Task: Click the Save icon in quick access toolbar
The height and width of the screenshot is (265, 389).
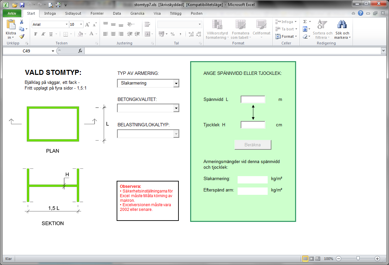Action: (x=22, y=5)
